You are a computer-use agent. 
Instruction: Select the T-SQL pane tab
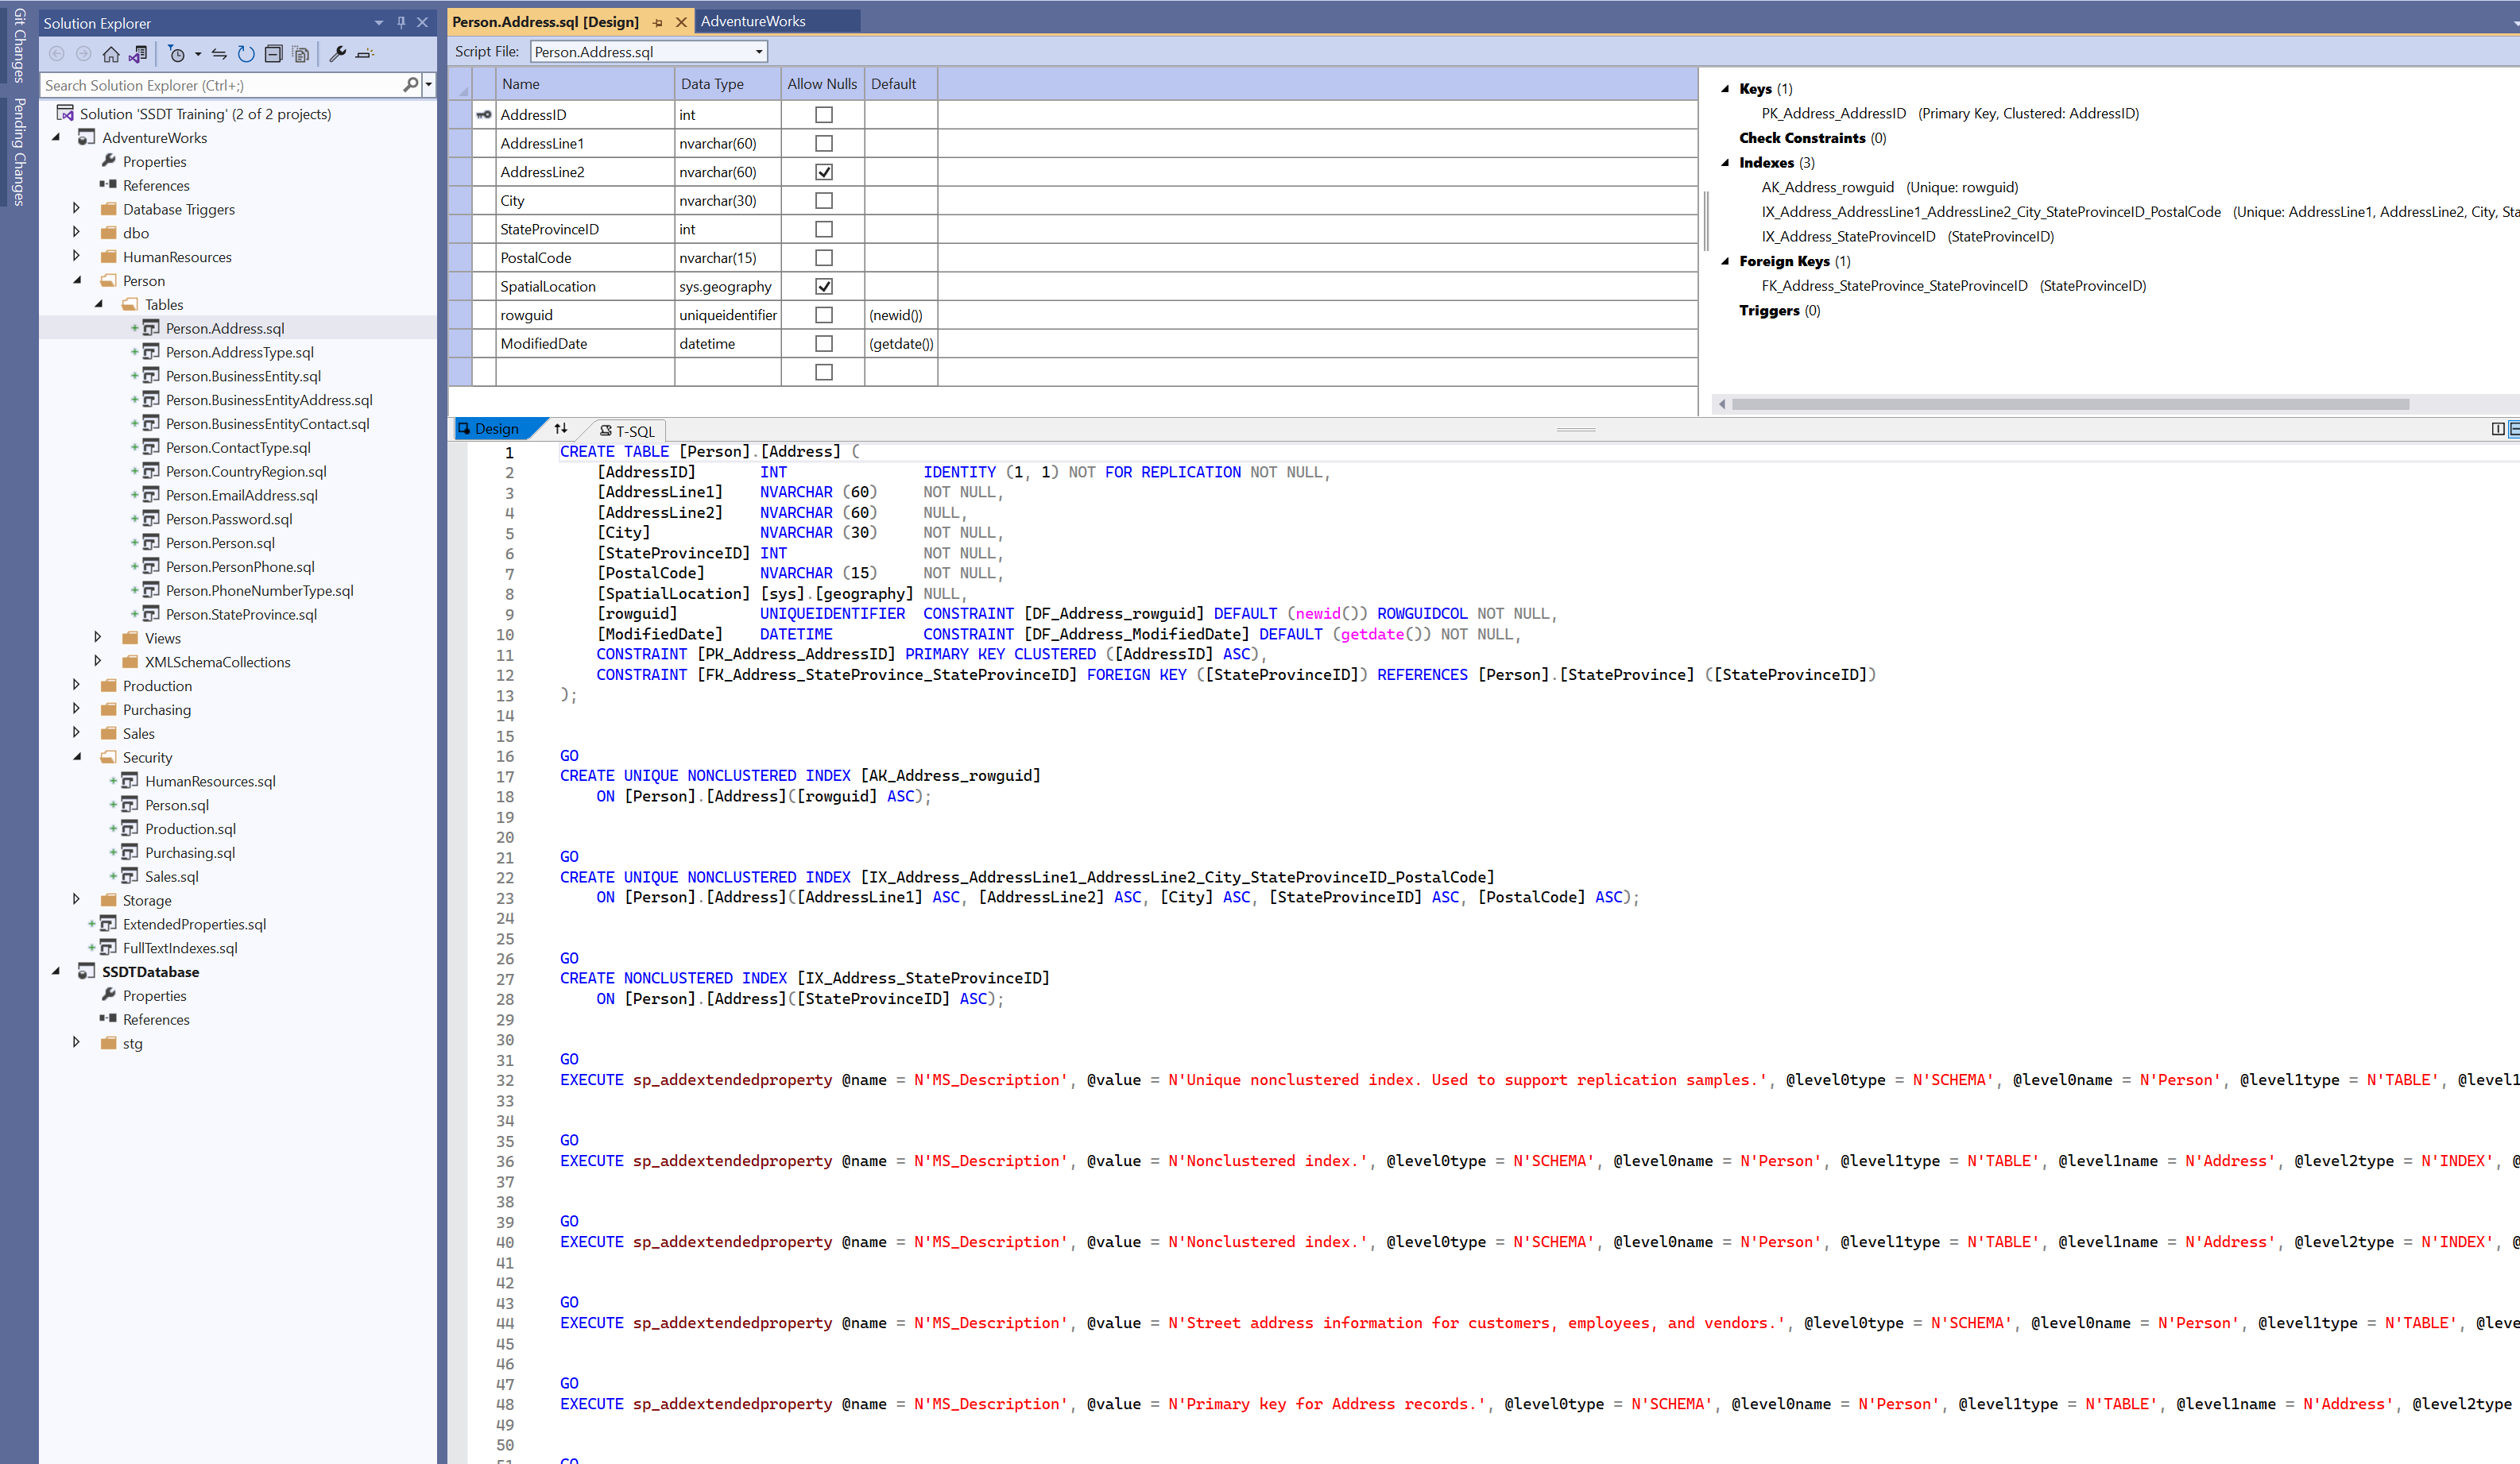(x=627, y=431)
